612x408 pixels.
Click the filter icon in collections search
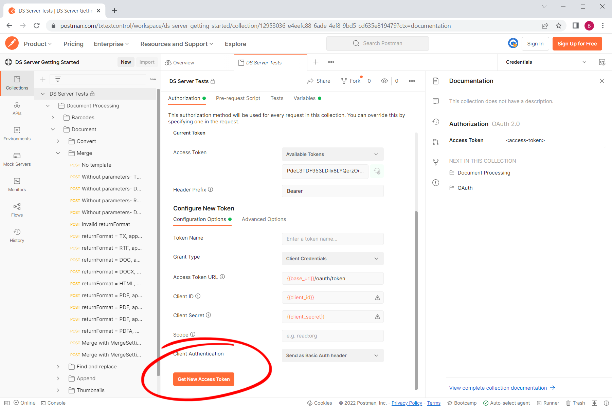[58, 79]
